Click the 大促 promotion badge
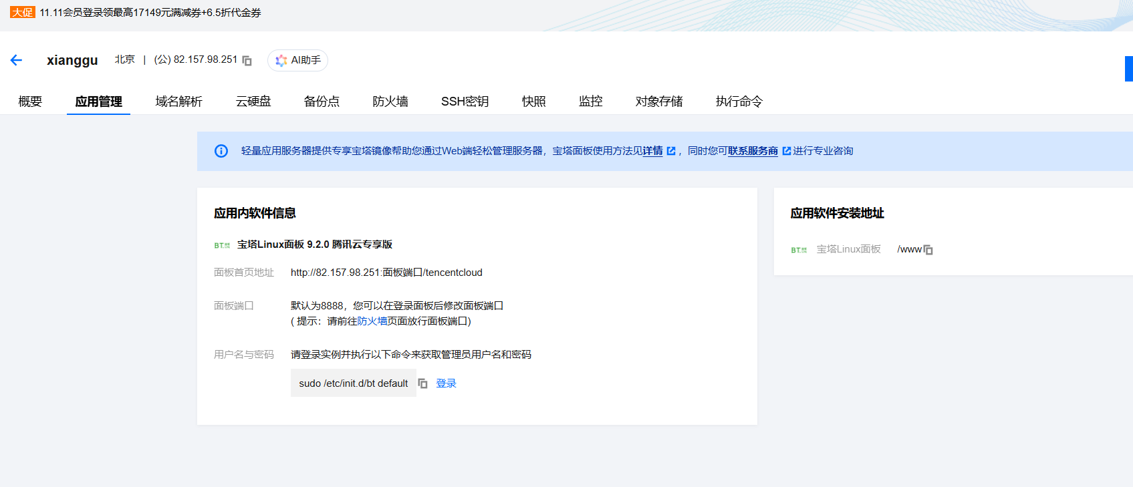Screen dimensions: 1133x487 (x=22, y=12)
